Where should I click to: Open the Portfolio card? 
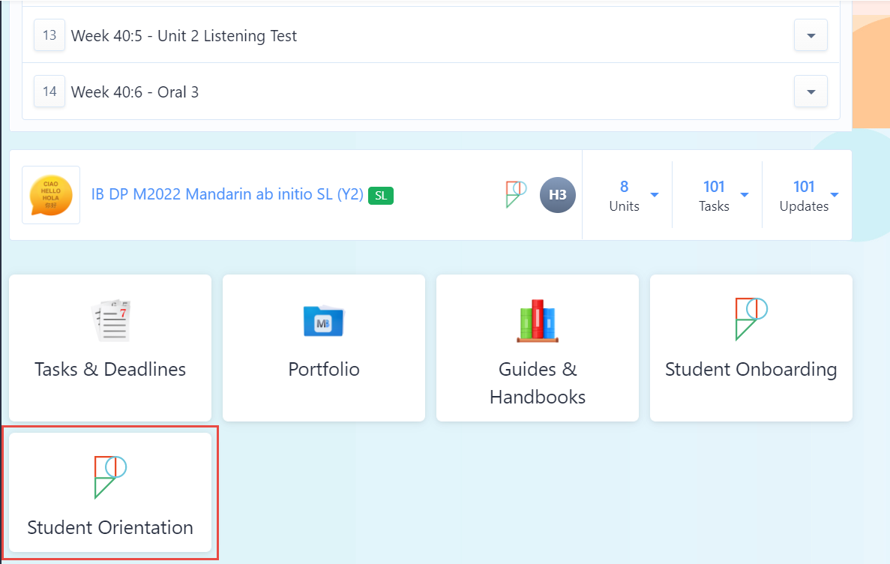coord(323,348)
